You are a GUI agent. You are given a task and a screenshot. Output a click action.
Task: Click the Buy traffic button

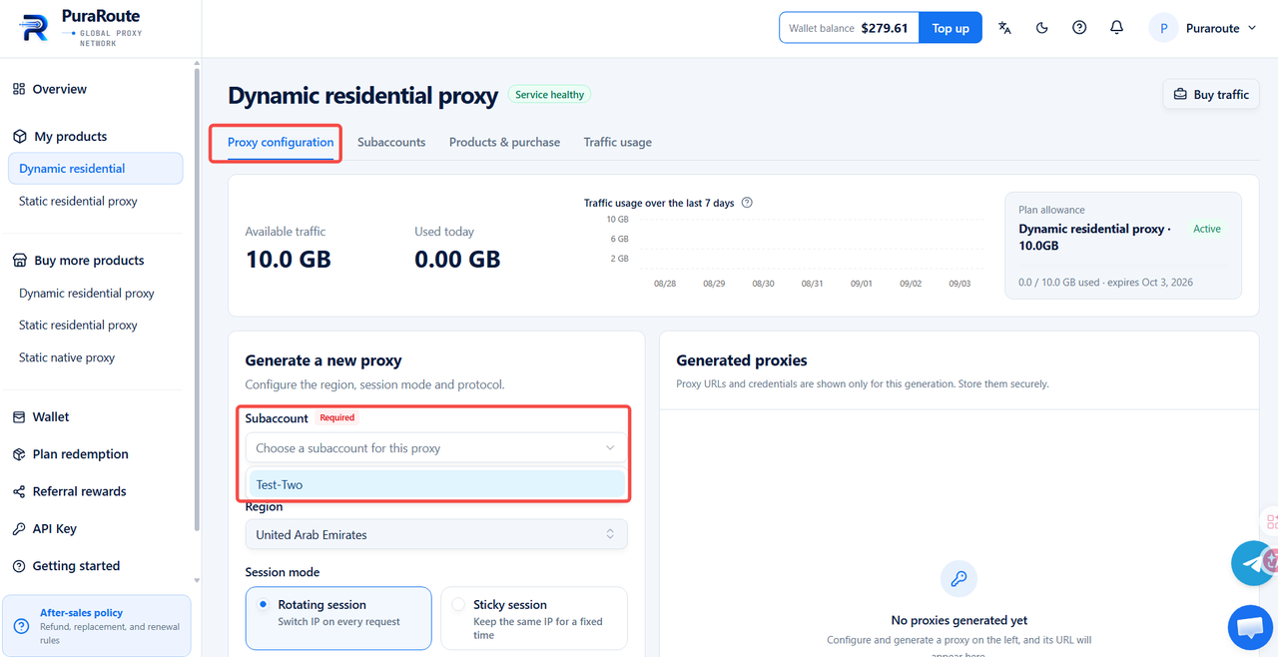pos(1210,95)
